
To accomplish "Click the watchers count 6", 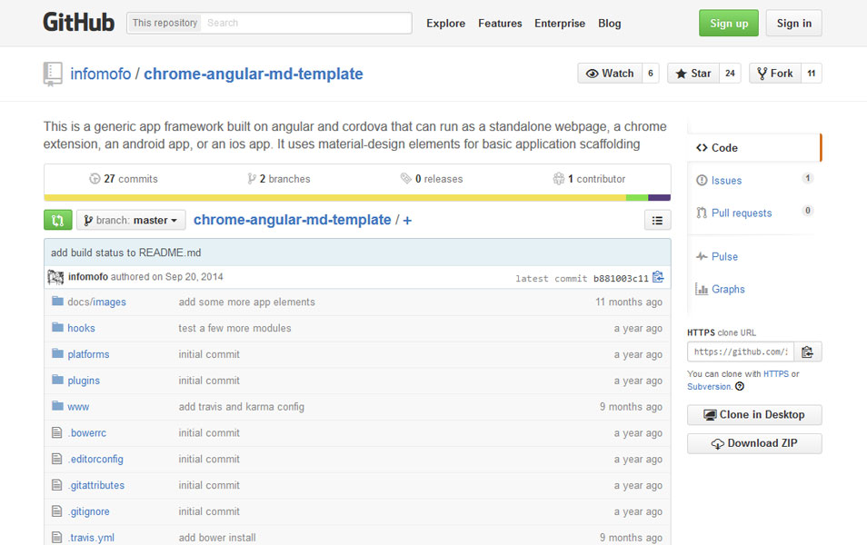I will point(651,74).
